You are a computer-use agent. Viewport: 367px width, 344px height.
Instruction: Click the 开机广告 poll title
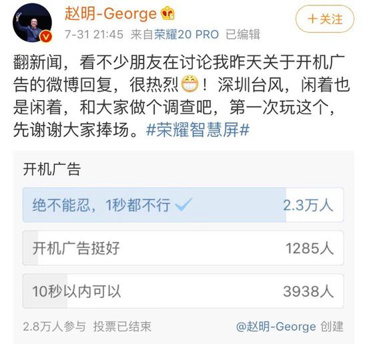pos(52,169)
